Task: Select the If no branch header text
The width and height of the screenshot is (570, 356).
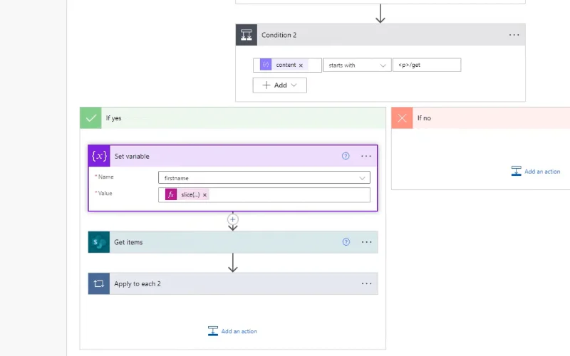Action: [424, 118]
